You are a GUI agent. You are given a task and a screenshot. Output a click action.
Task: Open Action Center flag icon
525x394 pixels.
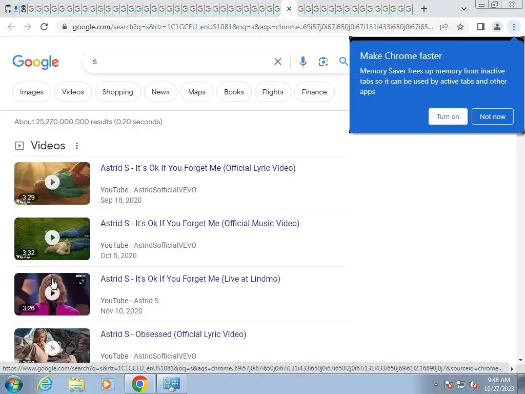click(x=449, y=384)
